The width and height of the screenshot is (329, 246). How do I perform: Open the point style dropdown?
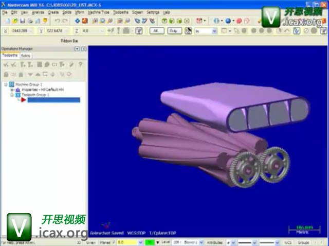(233, 242)
